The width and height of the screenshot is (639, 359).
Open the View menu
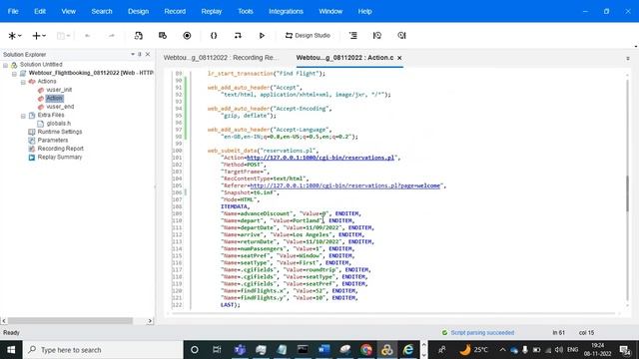69,11
